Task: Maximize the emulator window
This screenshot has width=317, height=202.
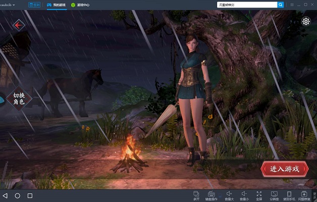Action: [x=305, y=5]
